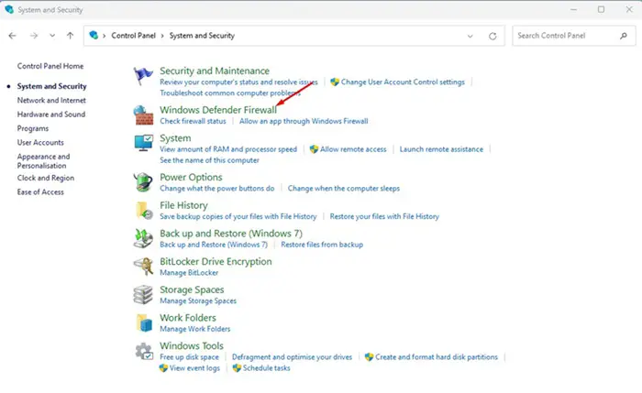Image resolution: width=642 pixels, height=393 pixels.
Task: Open the File History heading link
Action: click(183, 205)
